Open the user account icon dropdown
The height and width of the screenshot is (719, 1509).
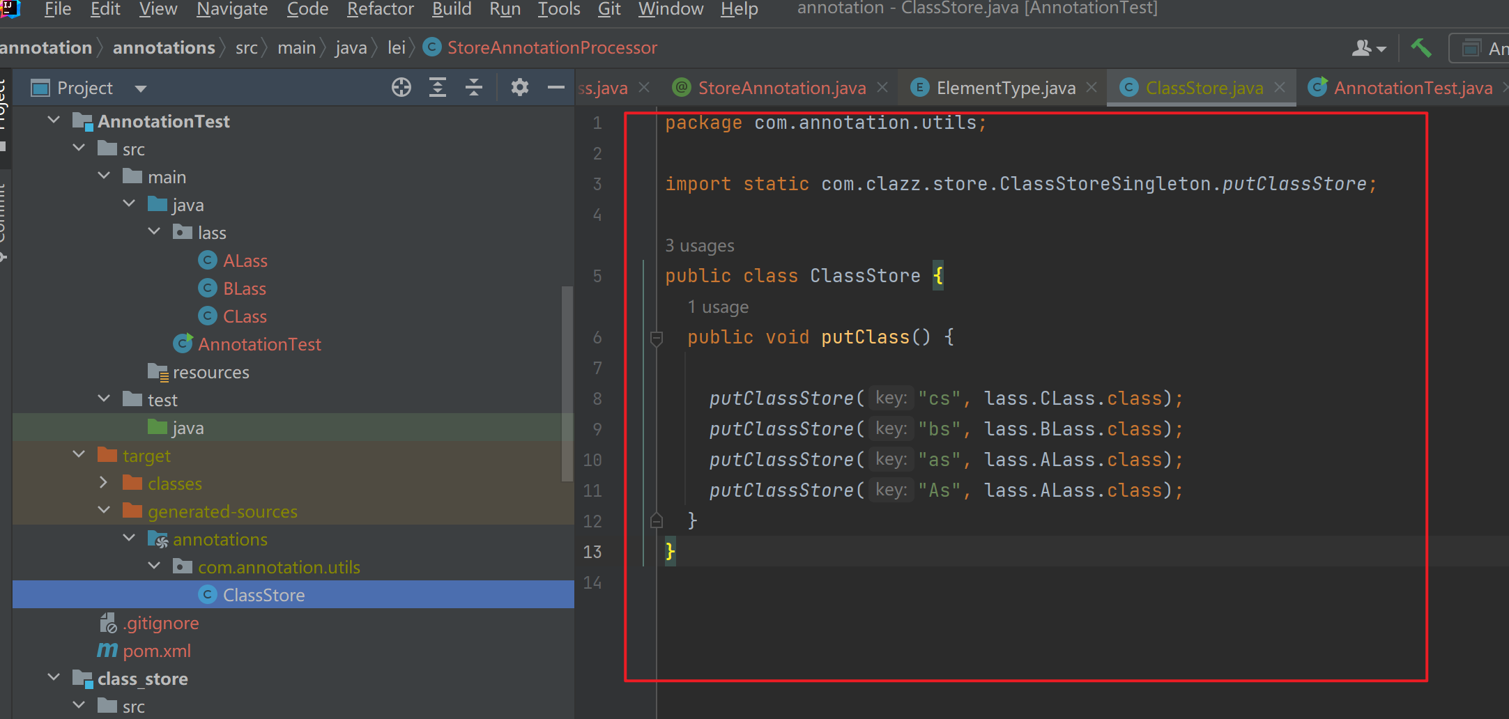coord(1369,47)
